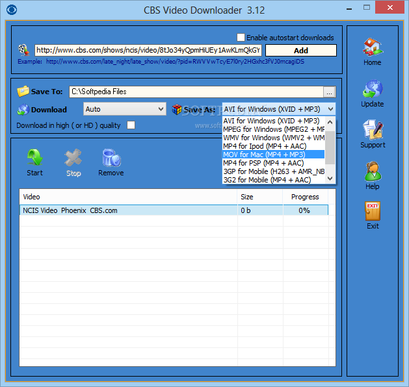Remove selected video with trash icon
Image resolution: width=409 pixels, height=387 pixels.
click(111, 158)
